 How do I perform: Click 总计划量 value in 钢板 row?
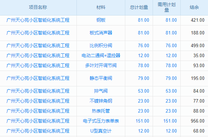(143, 20)
